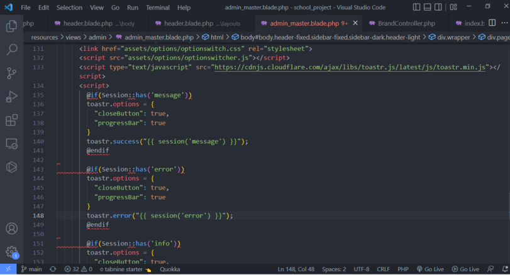Toggle the bottom Panel layout button
This screenshot has height=275, width=510.
(x=427, y=8)
